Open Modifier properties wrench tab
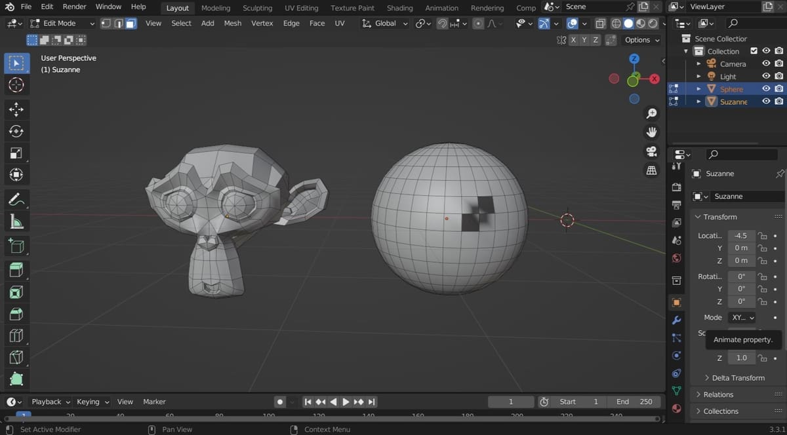Screen dimensions: 787x435 676,320
